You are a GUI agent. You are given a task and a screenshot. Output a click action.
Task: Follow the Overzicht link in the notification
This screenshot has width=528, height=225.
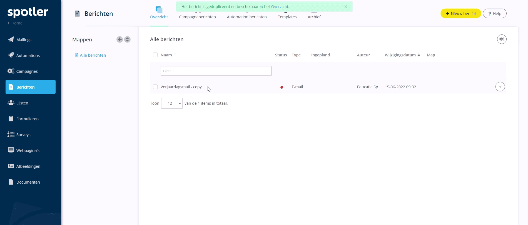(x=280, y=7)
